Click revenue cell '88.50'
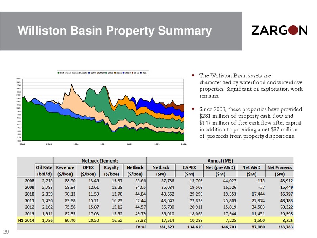The width and height of the screenshot is (317, 238). 70,180
